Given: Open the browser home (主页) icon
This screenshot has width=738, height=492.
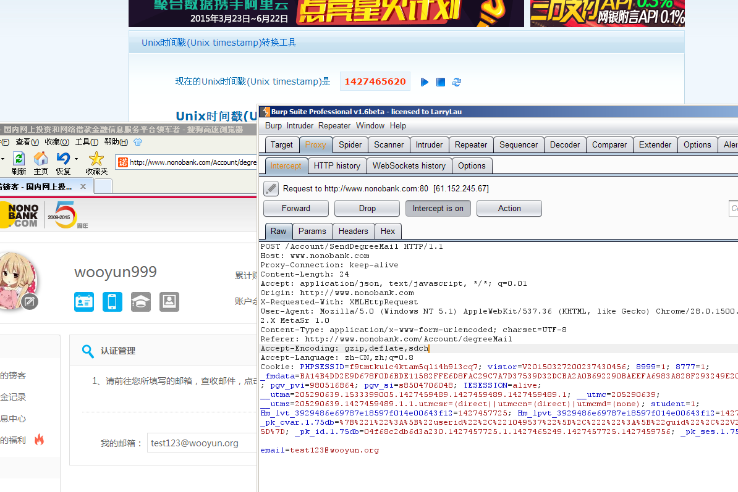Looking at the screenshot, I should [x=41, y=159].
